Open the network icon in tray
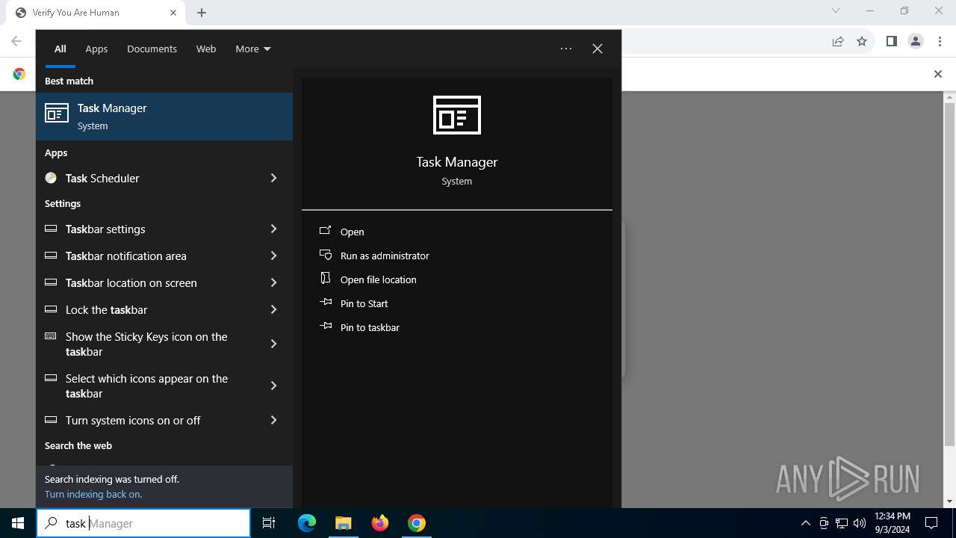Image resolution: width=956 pixels, height=538 pixels. click(x=842, y=523)
